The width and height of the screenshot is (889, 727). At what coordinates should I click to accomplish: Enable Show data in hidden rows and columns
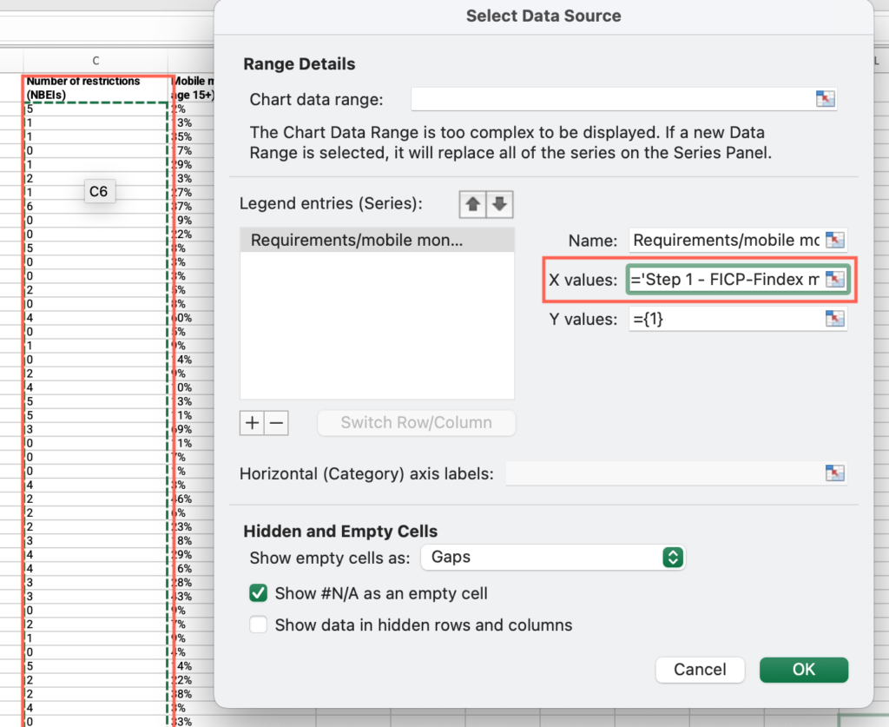coord(259,625)
